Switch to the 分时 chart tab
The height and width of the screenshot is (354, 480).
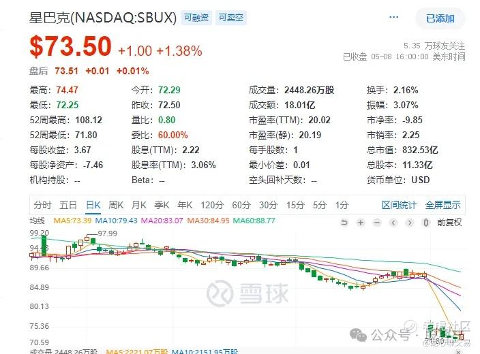pyautogui.click(x=42, y=205)
